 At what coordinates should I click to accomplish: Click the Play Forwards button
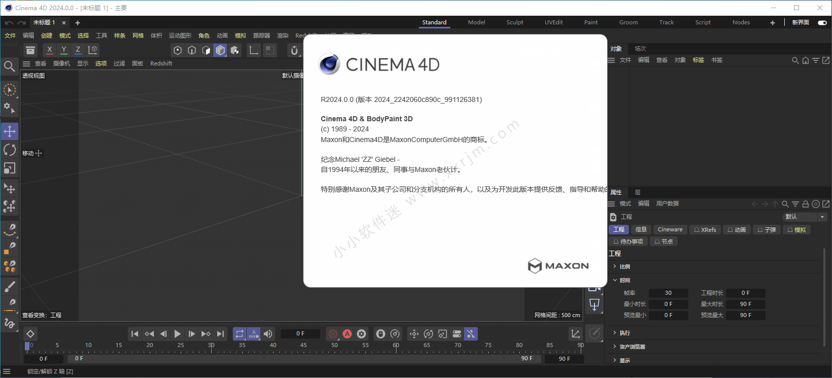point(177,334)
